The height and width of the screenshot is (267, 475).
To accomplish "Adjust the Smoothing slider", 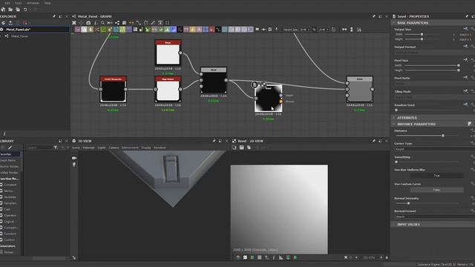I will coord(396,162).
